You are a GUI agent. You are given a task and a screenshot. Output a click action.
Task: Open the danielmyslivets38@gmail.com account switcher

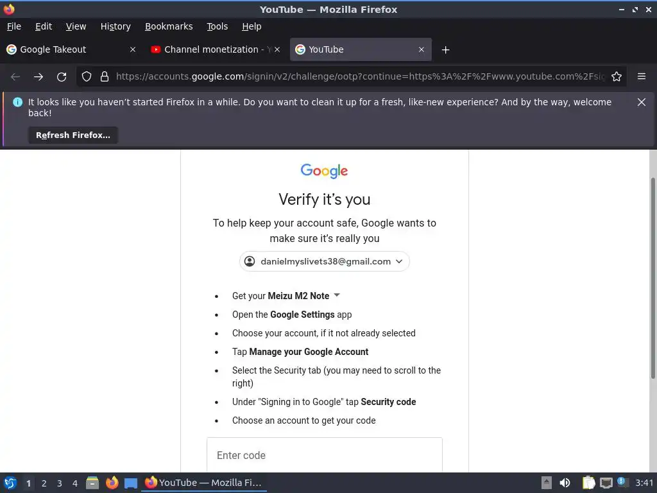point(324,261)
